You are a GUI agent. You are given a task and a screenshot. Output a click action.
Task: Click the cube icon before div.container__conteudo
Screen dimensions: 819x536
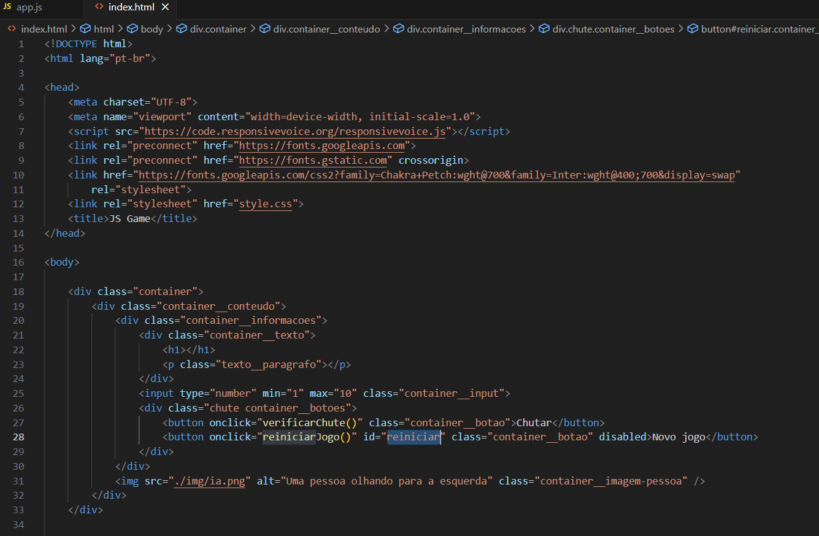click(x=265, y=29)
